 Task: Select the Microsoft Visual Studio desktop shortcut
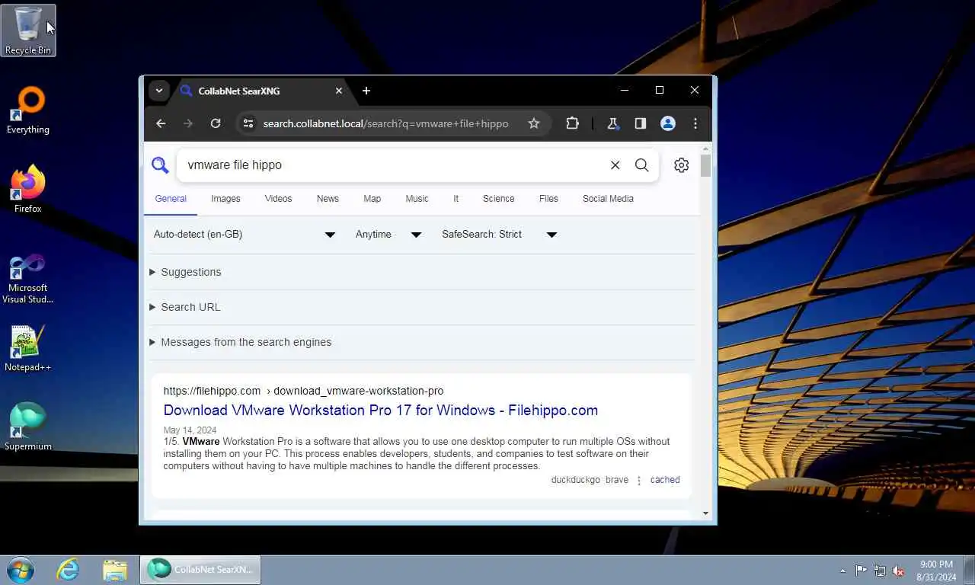point(28,278)
